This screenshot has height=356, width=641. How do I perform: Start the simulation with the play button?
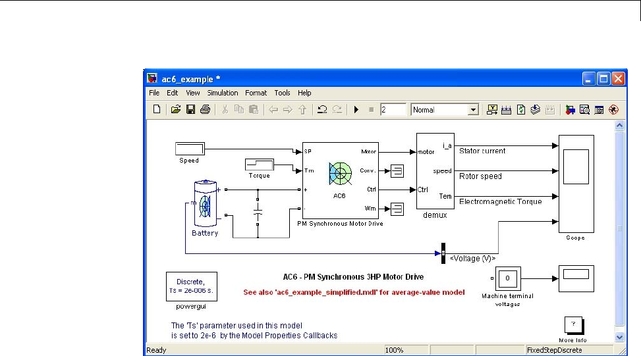click(356, 109)
